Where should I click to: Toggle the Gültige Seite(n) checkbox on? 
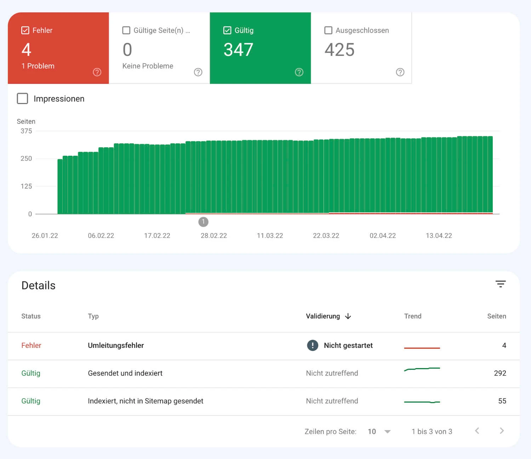tap(126, 30)
